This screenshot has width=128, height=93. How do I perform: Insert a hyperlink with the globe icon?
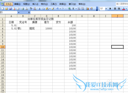(70, 9)
